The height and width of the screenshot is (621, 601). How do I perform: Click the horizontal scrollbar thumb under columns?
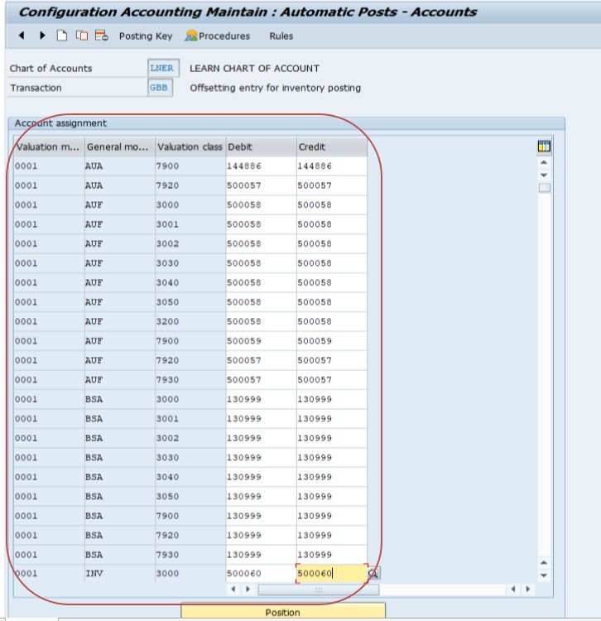319,590
